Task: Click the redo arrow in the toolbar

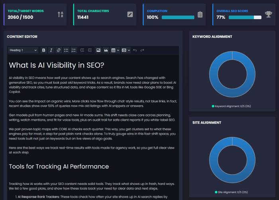Action: 142,50
